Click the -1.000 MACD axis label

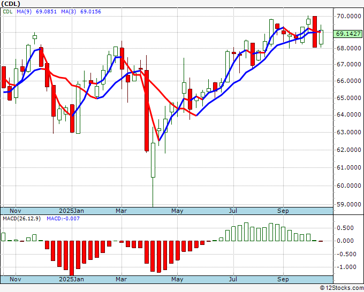pyautogui.click(x=345, y=267)
